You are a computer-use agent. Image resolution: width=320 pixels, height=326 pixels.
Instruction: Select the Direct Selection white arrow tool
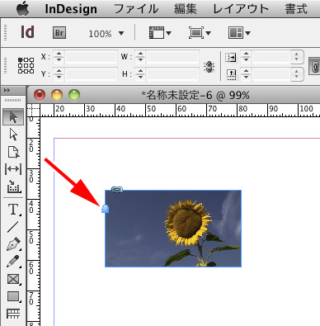coord(13,135)
